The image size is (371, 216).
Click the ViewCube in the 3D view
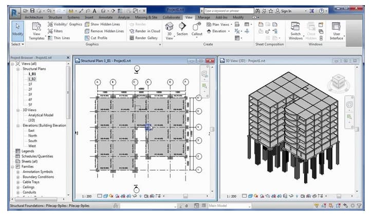coord(338,83)
